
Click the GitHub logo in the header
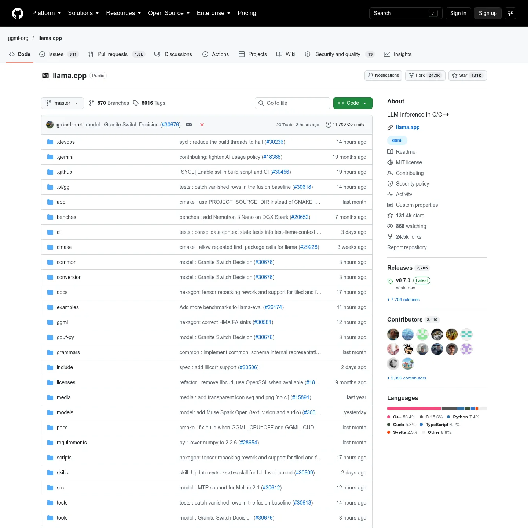point(18,13)
